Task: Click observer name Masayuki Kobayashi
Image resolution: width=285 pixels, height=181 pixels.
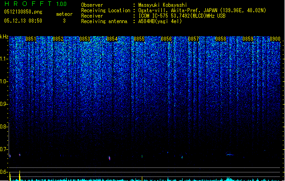Action: (163, 5)
